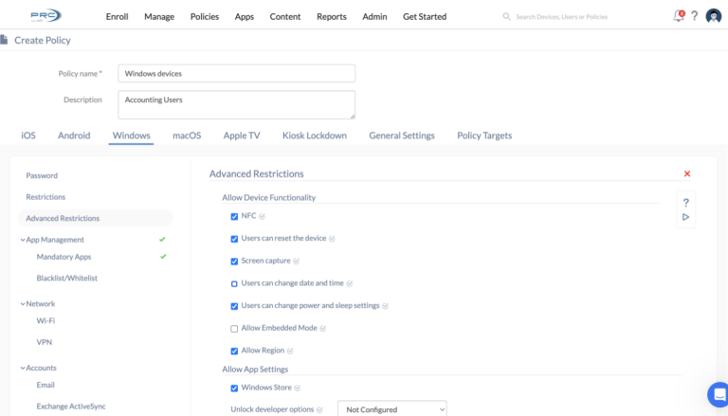728x416 pixels.
Task: Open the Policies menu
Action: [x=205, y=17]
